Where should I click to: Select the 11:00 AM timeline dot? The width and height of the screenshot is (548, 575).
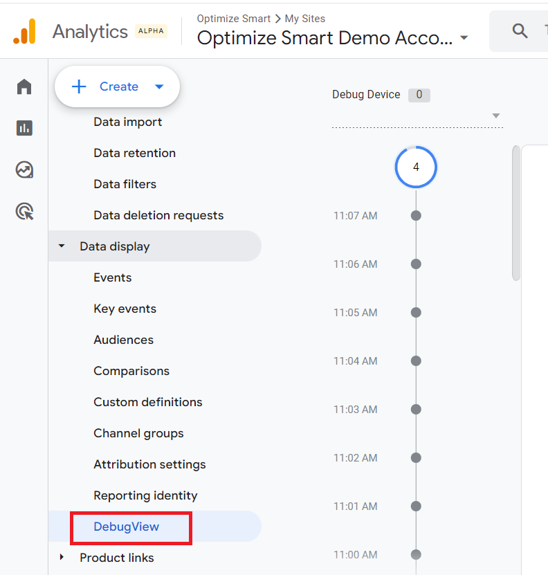click(x=416, y=554)
